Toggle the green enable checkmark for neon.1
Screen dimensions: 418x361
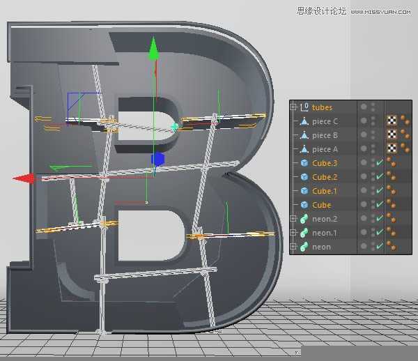[x=380, y=232]
